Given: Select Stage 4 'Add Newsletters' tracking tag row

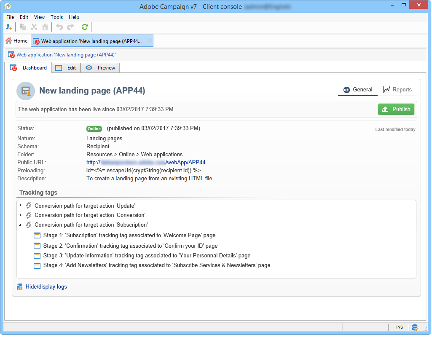Looking at the screenshot, I should (x=157, y=265).
